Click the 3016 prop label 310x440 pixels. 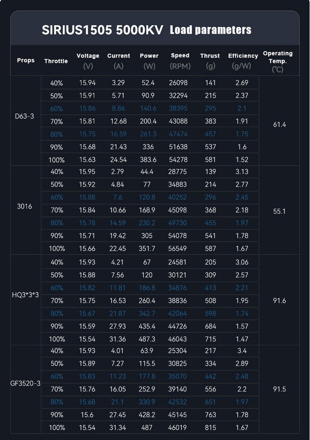(25, 206)
